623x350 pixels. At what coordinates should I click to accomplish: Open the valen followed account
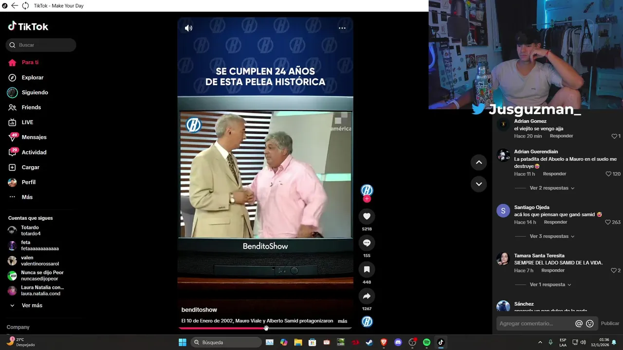(41, 261)
